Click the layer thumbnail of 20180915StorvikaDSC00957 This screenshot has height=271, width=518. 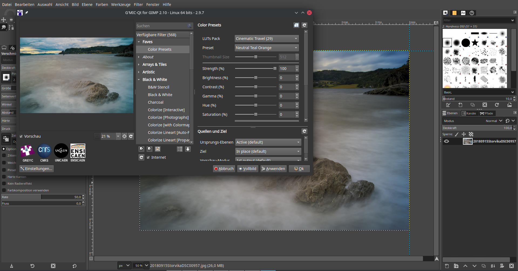468,141
